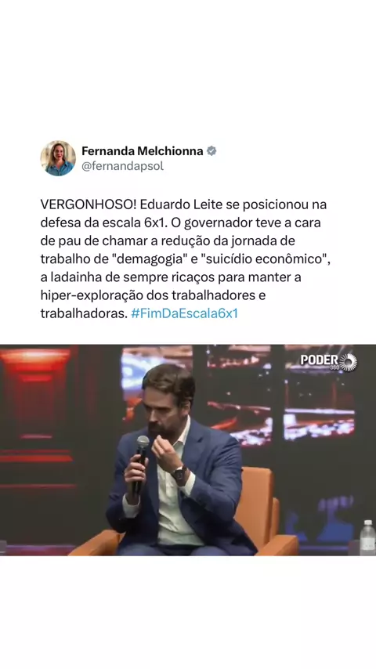Click the orange armchair backrest

pos(256,501)
